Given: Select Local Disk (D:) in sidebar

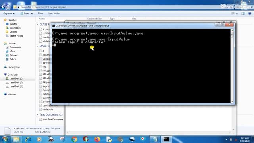Looking at the screenshot, I should (16, 83).
